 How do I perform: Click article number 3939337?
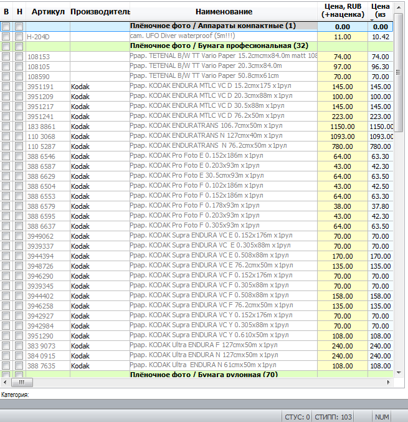[40, 246]
